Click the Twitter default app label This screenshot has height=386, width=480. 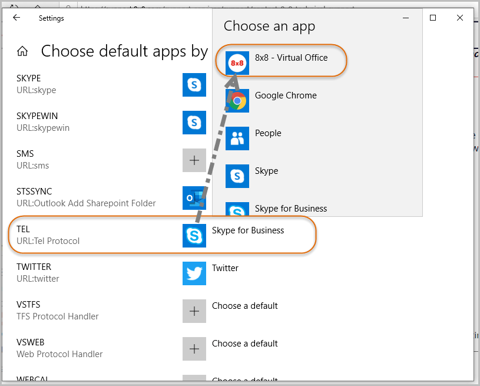[x=225, y=268]
